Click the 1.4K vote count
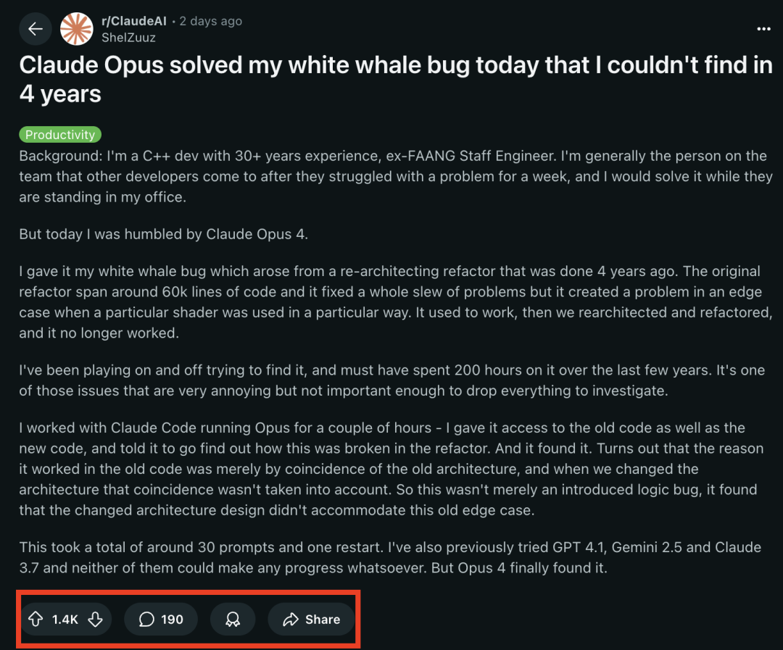 click(65, 620)
